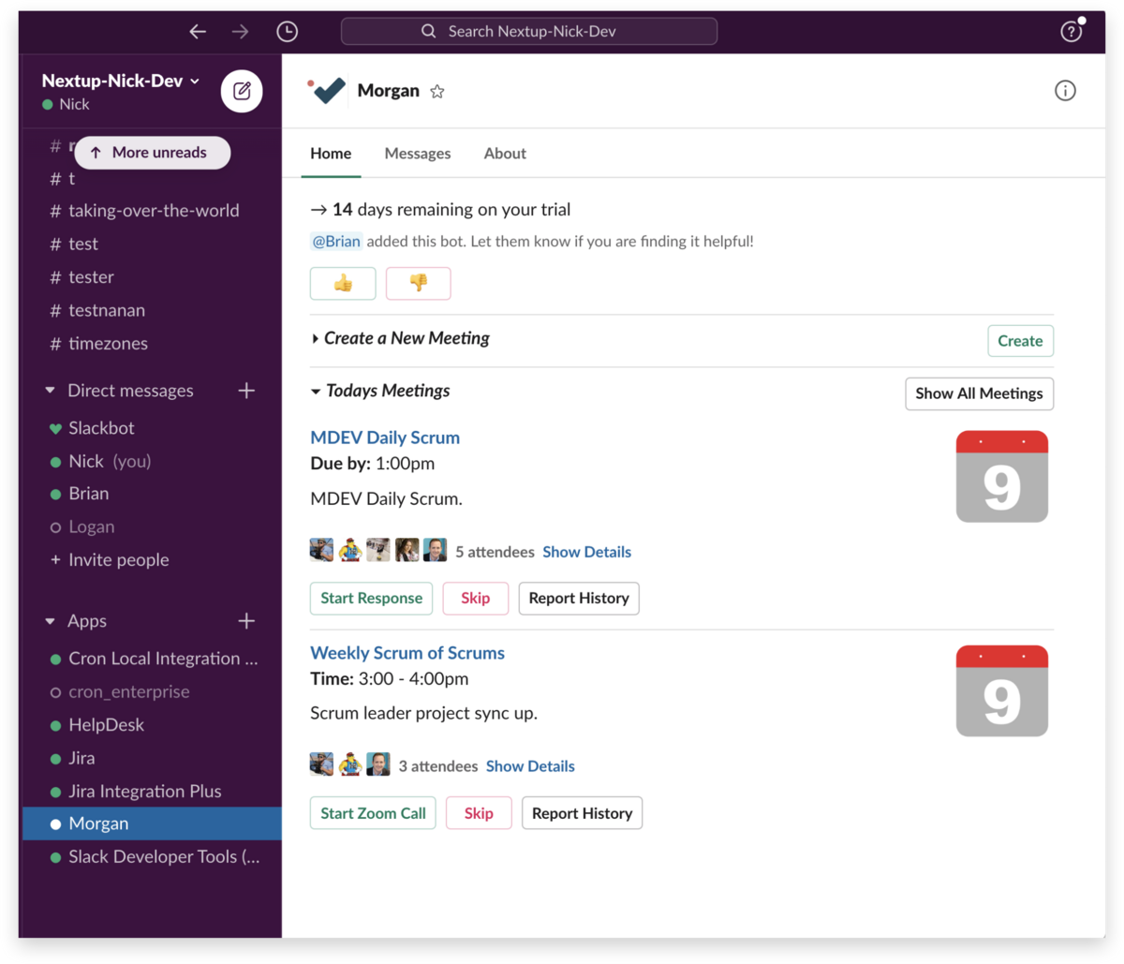
Task: Open history with the clock icon
Action: (x=288, y=32)
